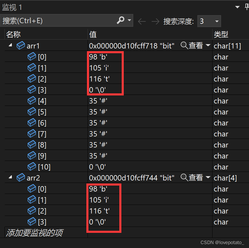Click cube icon of arr1 element [3]
Viewport: 249px width, 248px height.
coord(32,90)
